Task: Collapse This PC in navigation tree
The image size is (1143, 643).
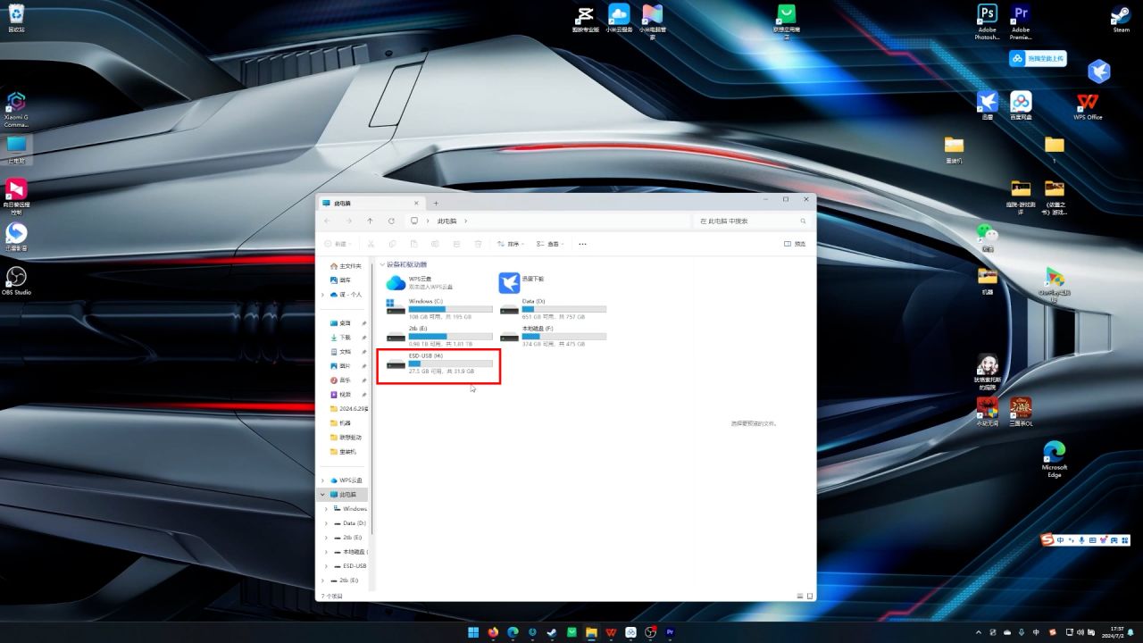Action: 323,494
